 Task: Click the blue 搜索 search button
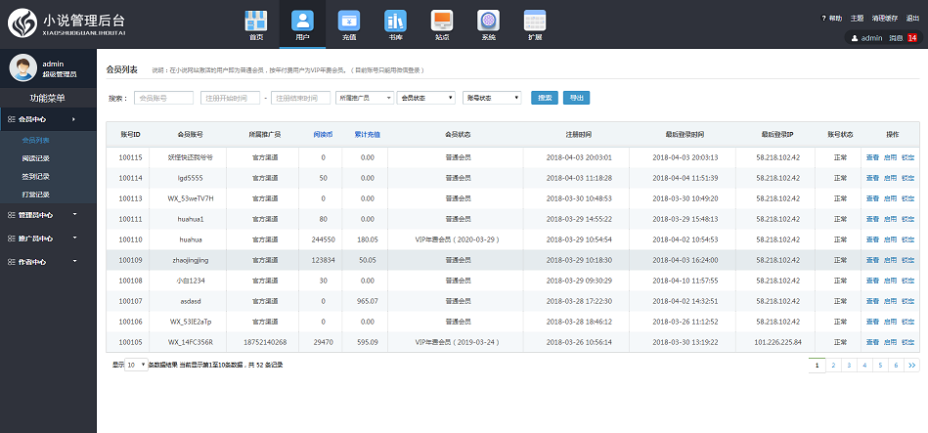[545, 98]
